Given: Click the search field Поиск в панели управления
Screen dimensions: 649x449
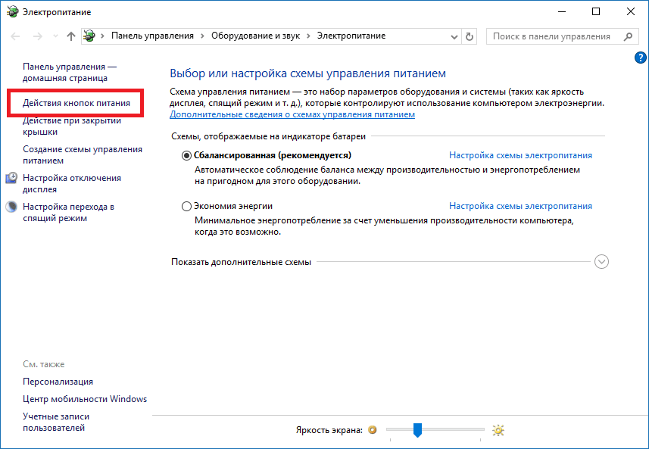Looking at the screenshot, I should click(x=562, y=36).
